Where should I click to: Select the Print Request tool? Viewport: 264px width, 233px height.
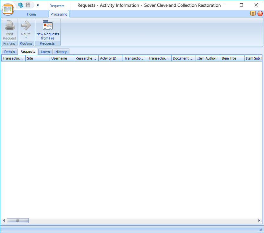click(9, 29)
